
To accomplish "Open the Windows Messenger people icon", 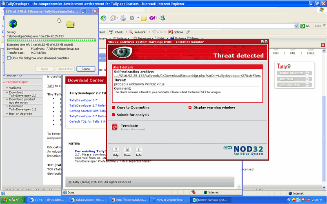I will point(162,18).
